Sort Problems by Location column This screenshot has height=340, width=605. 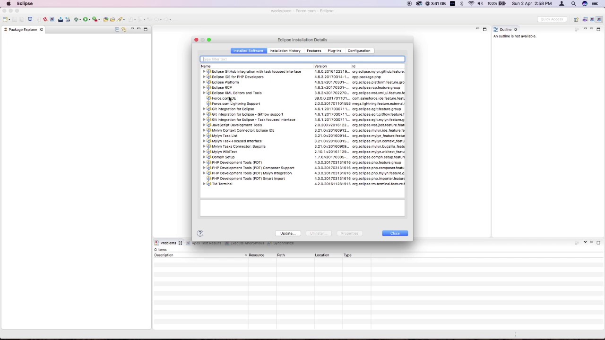(x=328, y=255)
